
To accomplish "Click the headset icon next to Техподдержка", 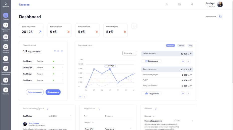I will [x=220, y=17].
